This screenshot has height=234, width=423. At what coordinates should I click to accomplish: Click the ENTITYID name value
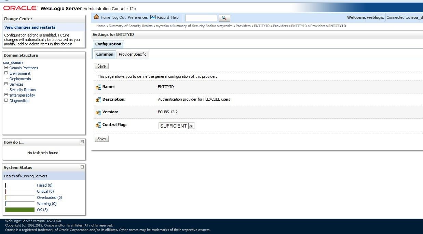pyautogui.click(x=166, y=87)
